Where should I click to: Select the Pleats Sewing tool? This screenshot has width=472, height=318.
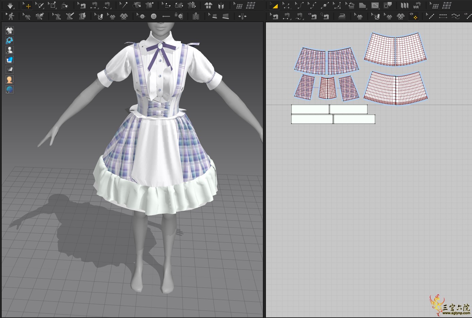click(x=417, y=6)
